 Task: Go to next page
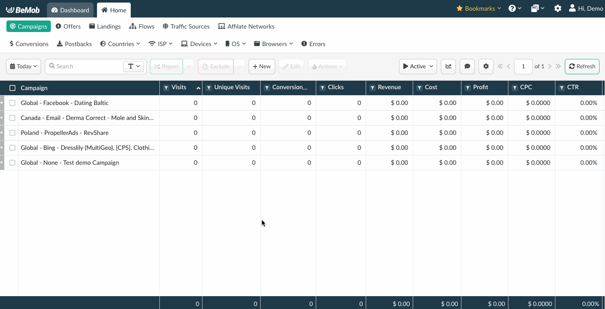tap(550, 66)
